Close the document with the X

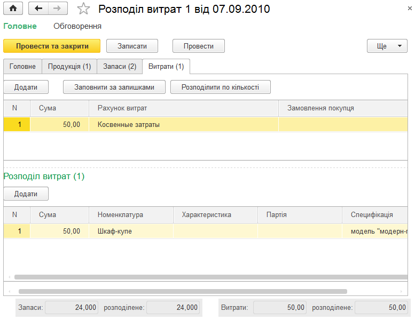[410, 9]
